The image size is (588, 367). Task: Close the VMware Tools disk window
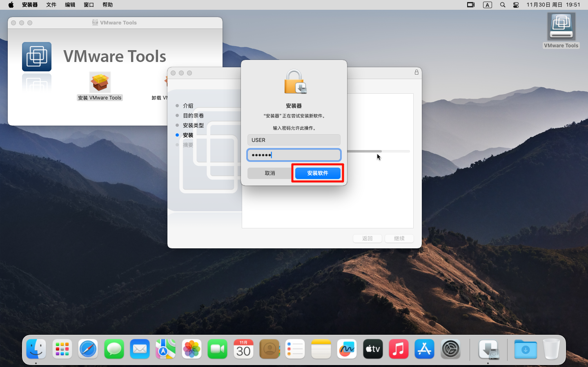point(13,23)
